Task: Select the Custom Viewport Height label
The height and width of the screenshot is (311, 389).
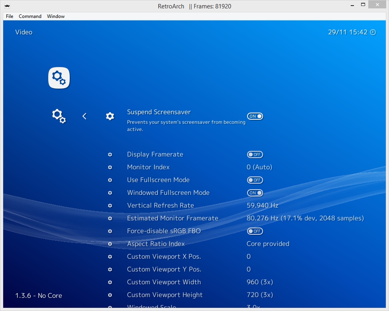Action: click(165, 295)
